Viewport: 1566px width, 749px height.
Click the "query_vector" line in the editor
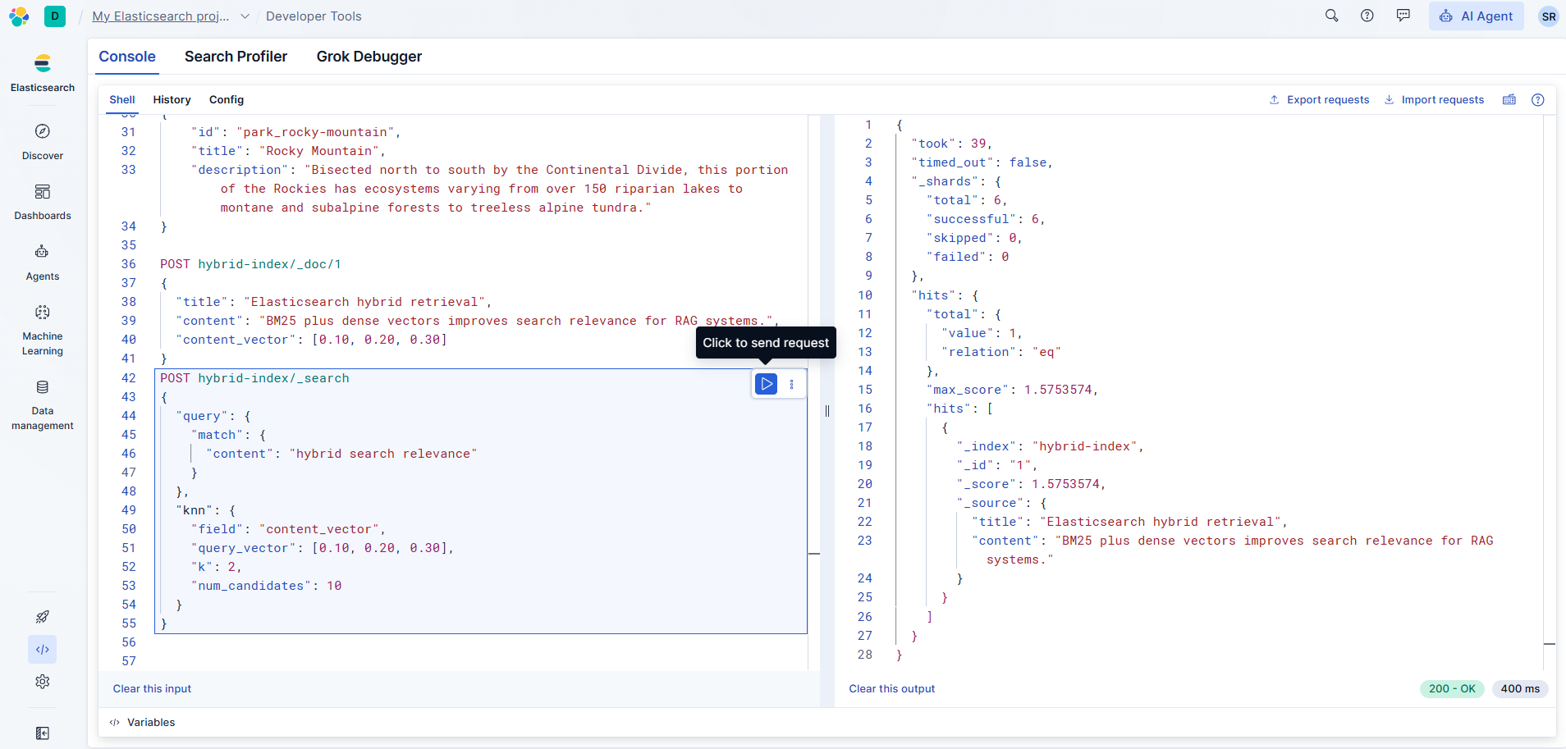[x=323, y=548]
